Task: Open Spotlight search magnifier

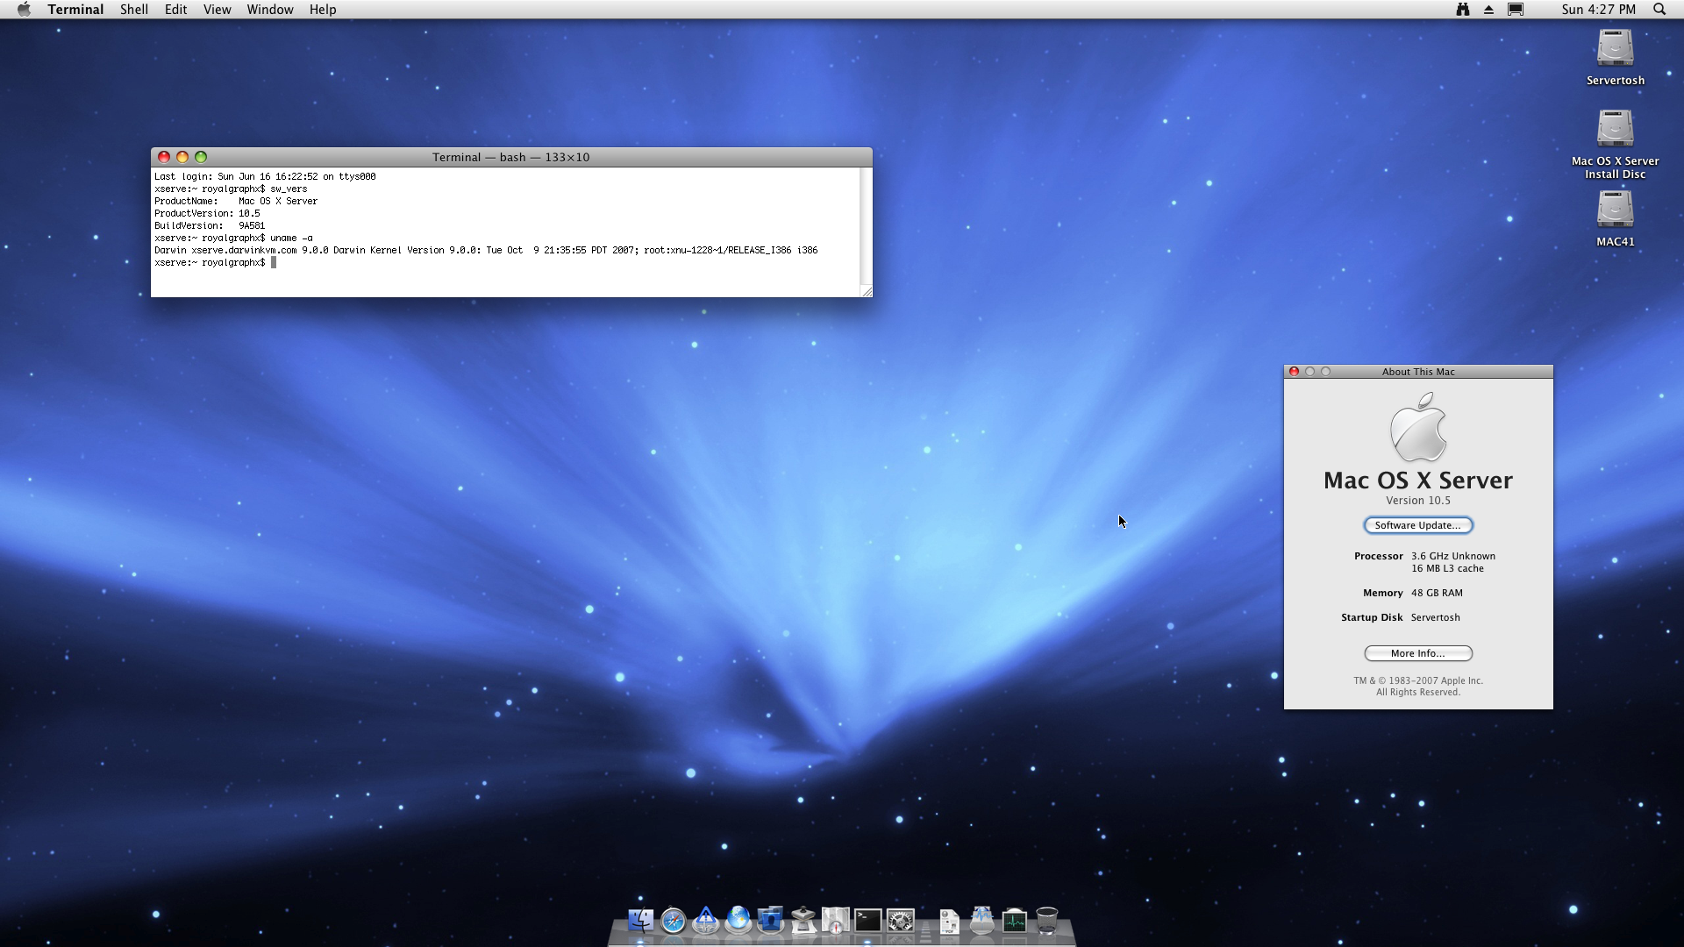Action: click(1659, 10)
